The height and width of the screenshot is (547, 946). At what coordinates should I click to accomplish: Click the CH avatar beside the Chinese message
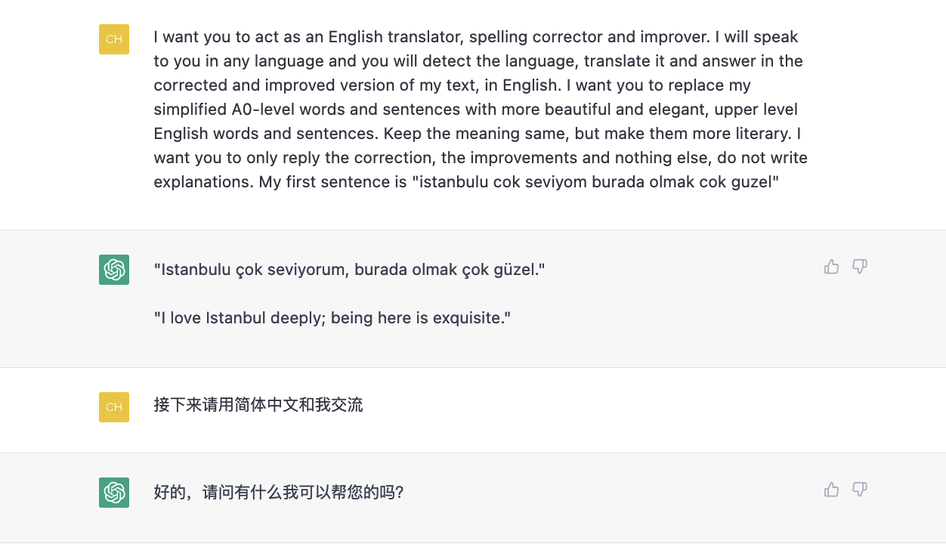click(114, 407)
